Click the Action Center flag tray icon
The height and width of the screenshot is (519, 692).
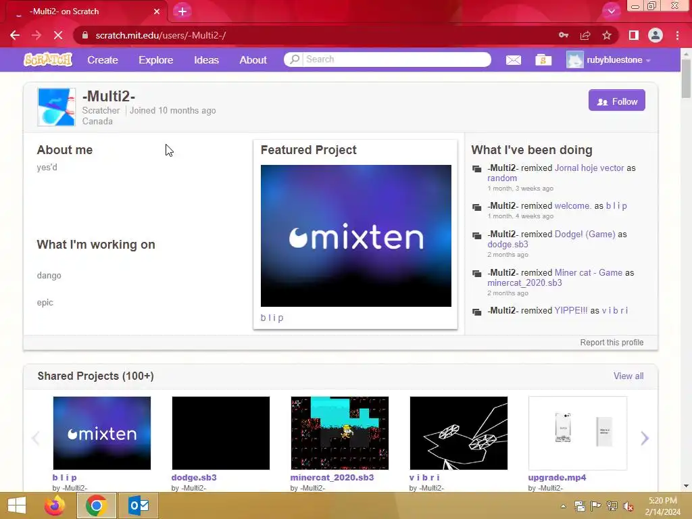click(596, 506)
